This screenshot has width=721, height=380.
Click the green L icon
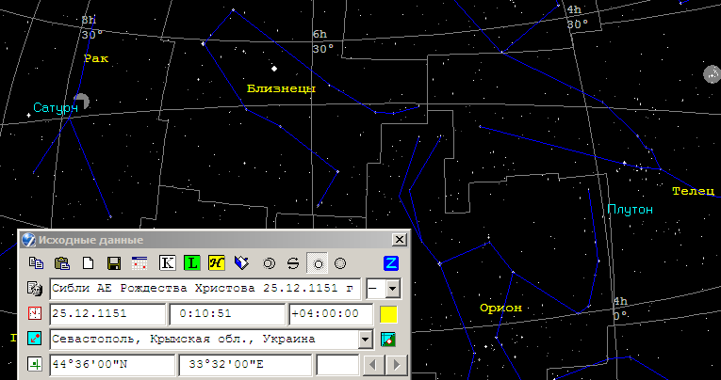[x=191, y=263]
